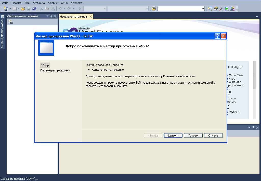Click the Отмена button
261x181 pixels.
(213, 135)
